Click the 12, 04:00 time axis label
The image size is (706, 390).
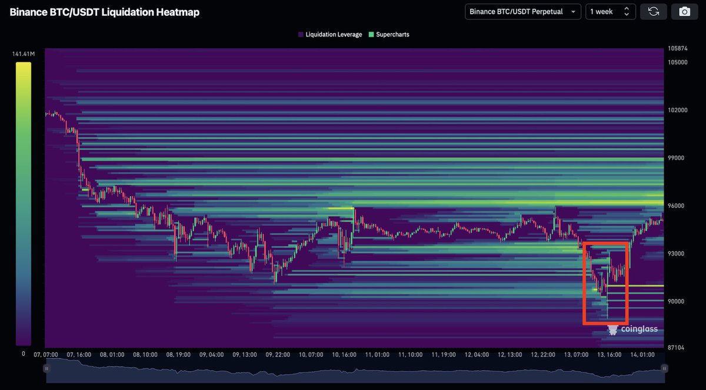476,355
